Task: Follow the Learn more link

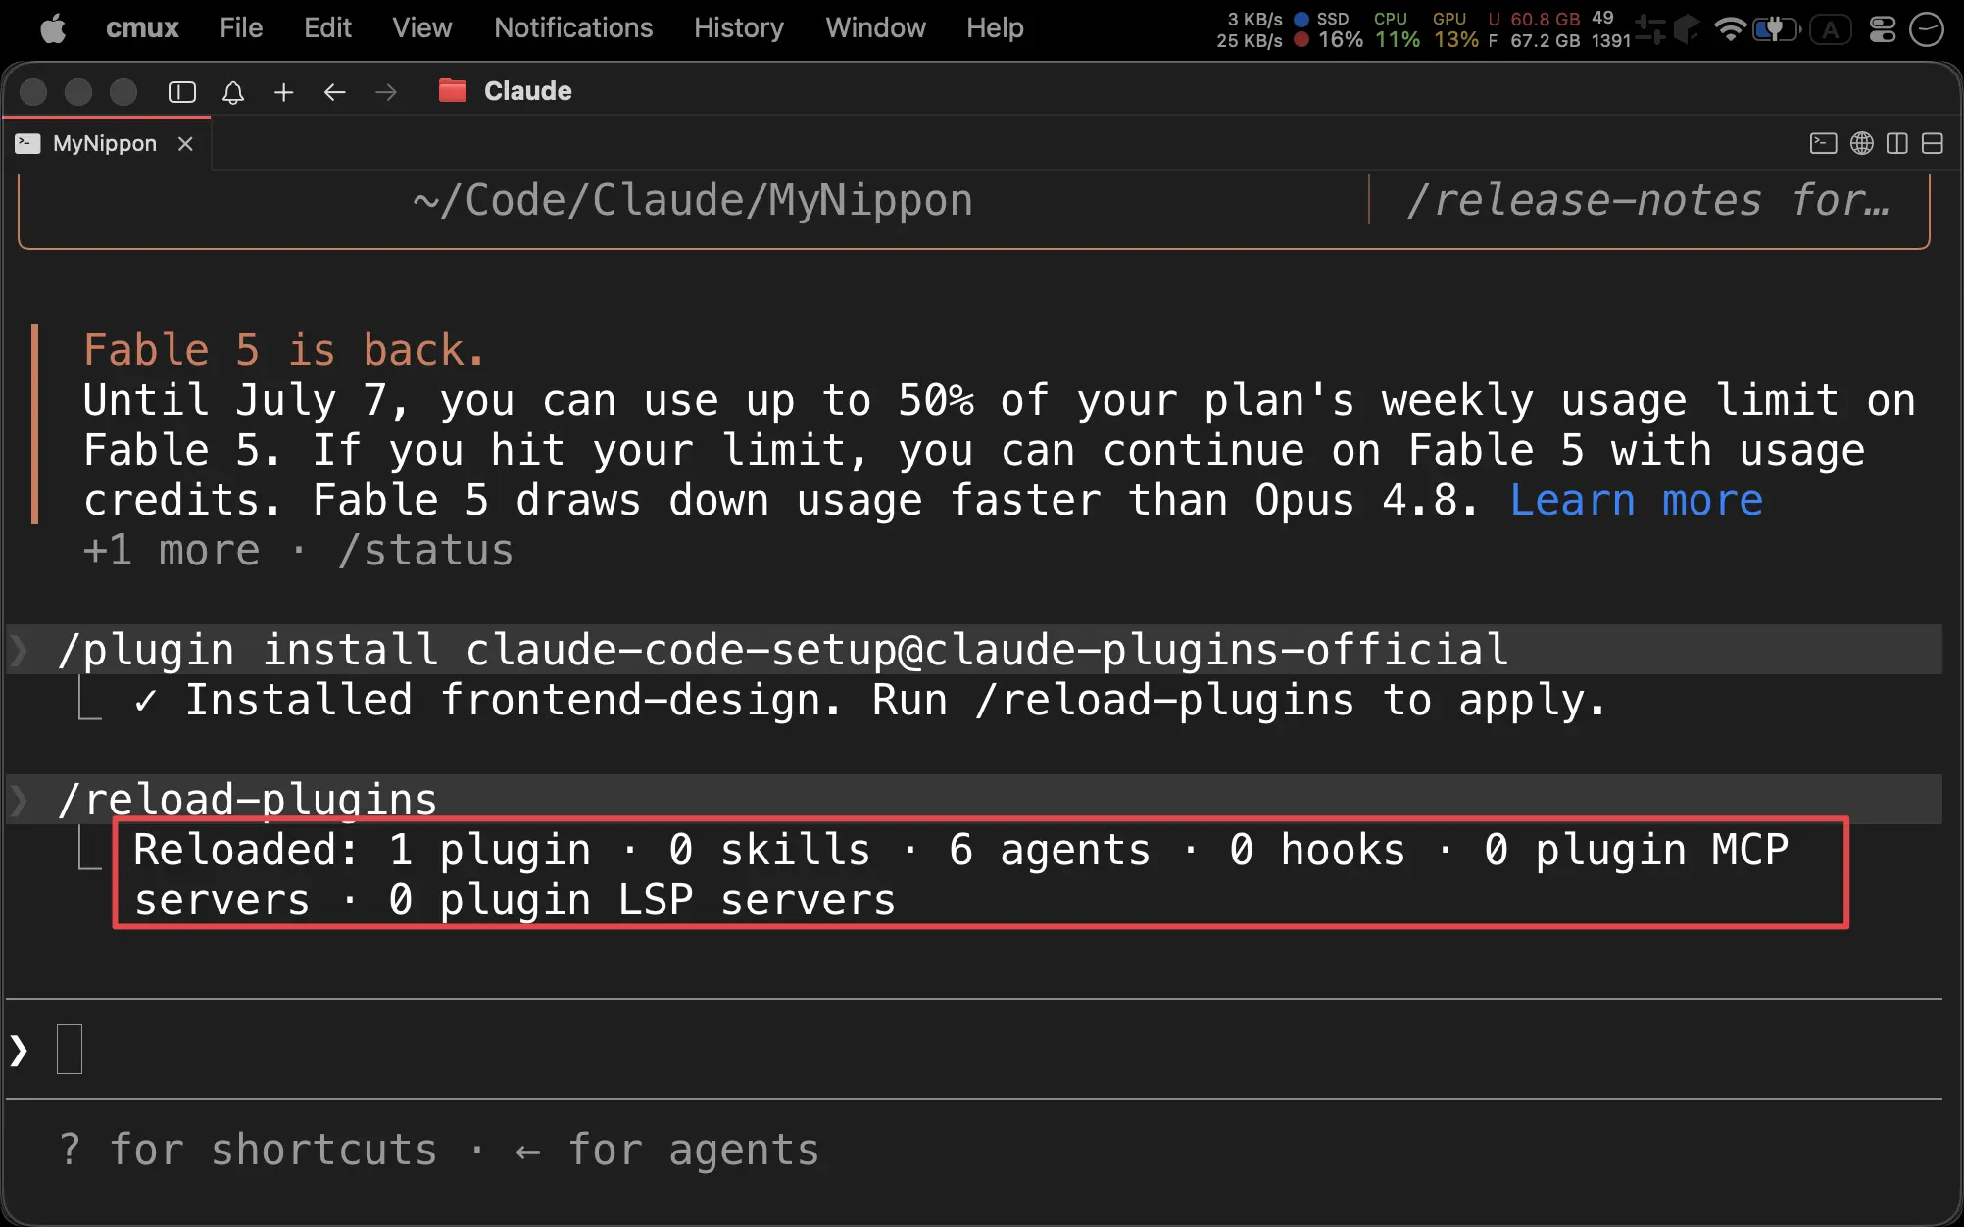Action: [x=1636, y=500]
